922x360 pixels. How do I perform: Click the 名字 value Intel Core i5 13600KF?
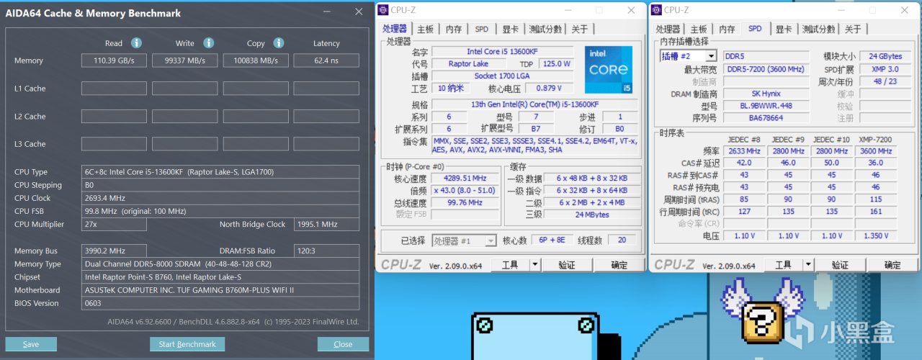[x=503, y=52]
